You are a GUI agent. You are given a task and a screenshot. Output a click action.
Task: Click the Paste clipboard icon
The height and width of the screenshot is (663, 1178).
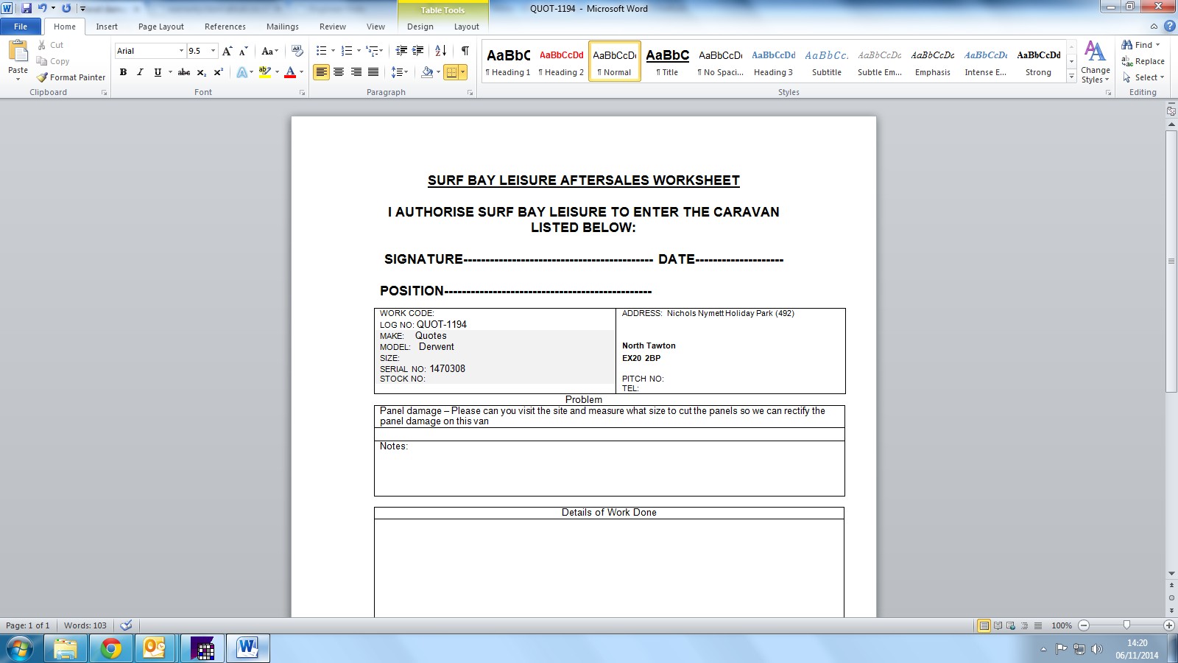tap(18, 51)
